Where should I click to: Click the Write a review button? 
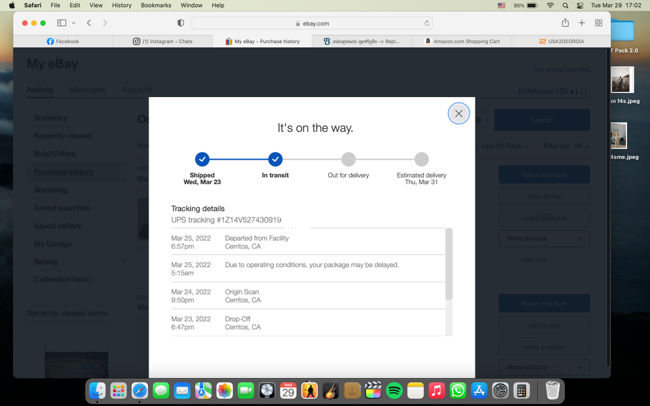544,347
